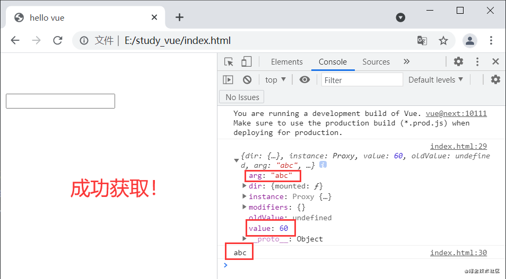Open the top JavaScript context dropdown
This screenshot has height=279, width=506.
pos(275,79)
